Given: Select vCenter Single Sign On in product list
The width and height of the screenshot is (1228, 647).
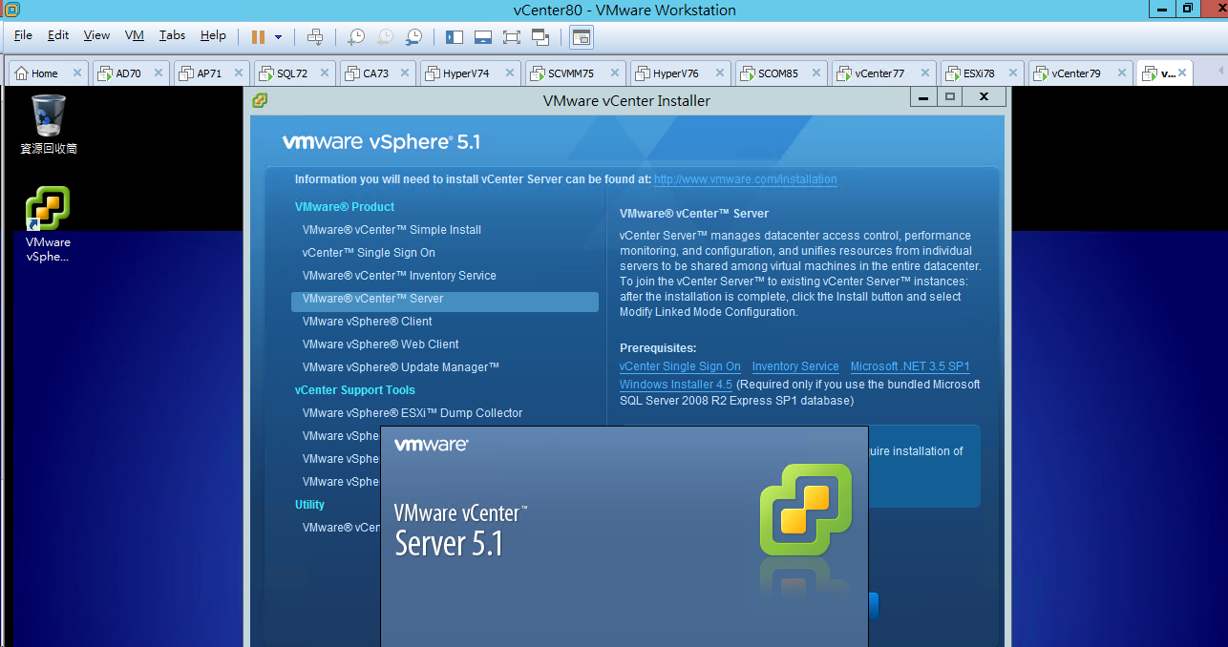Looking at the screenshot, I should click(369, 253).
